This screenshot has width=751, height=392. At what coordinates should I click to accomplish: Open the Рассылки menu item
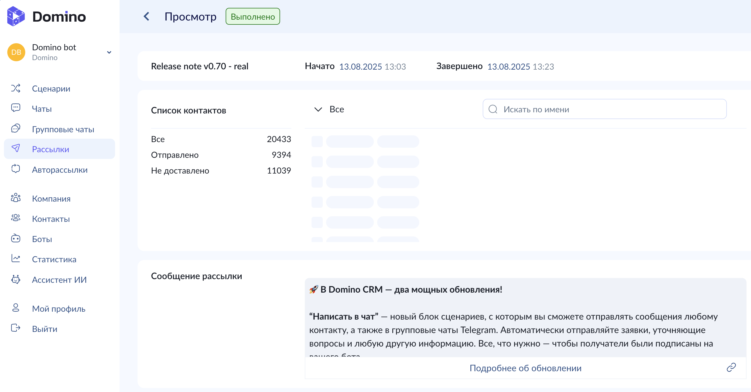(51, 149)
